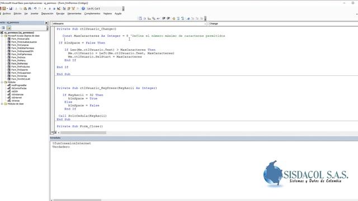Click the Paste icon in the toolbar
This screenshot has width=358, height=201.
pos(25,8)
